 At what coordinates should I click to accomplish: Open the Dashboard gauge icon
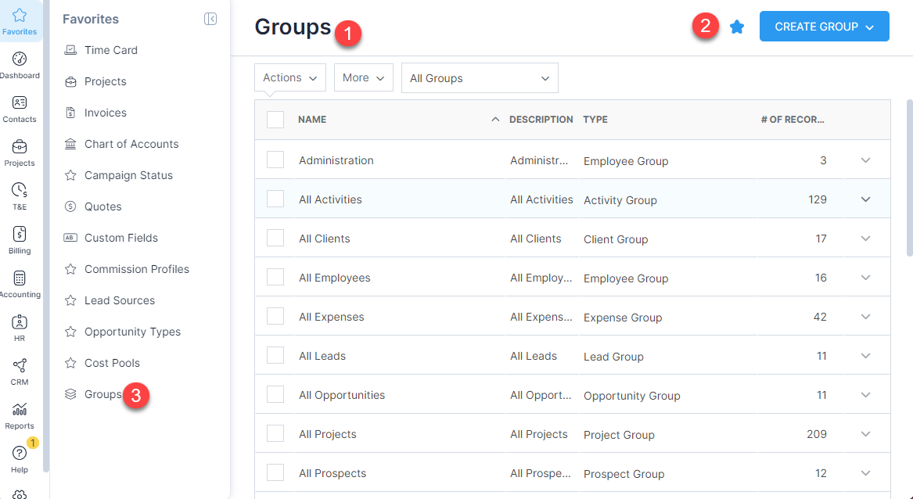(x=20, y=59)
